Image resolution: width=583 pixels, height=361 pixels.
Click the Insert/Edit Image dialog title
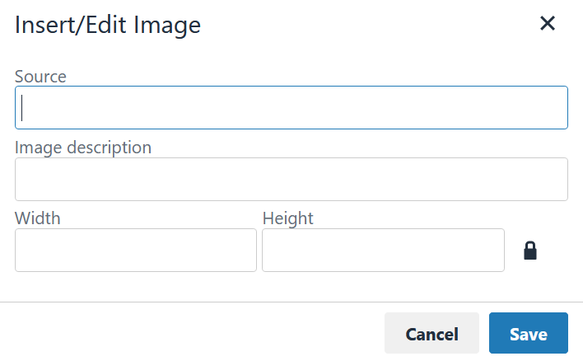point(108,26)
